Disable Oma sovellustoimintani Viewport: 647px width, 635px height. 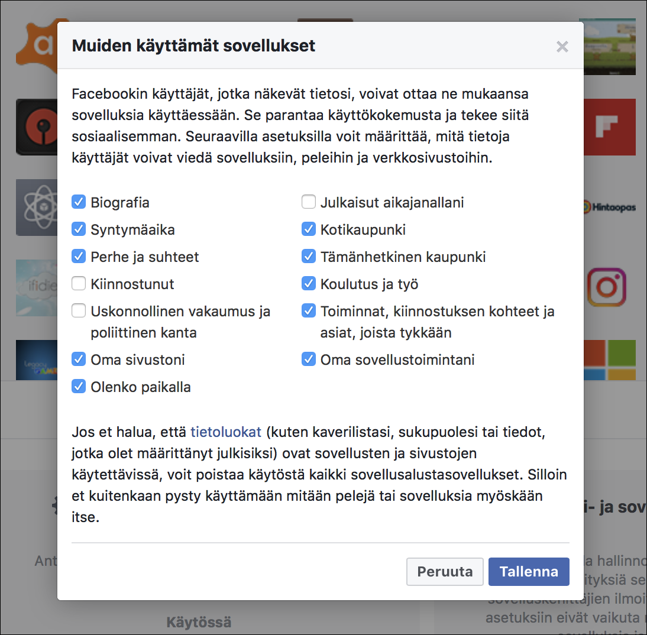point(309,359)
